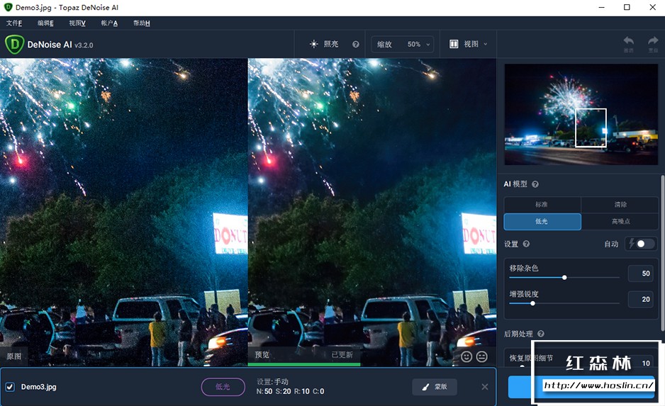The height and width of the screenshot is (406, 665).
Task: Click the neutral face rating icon
Action: 482,356
